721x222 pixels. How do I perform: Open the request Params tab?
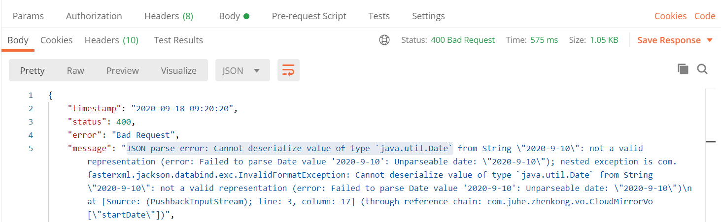coord(28,16)
